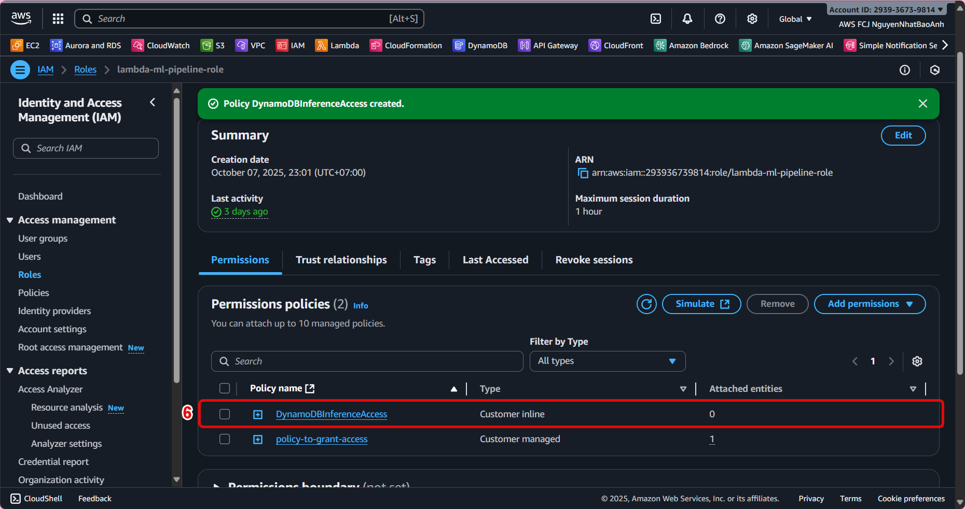Check the DynamoDBInferenceAccess policy row
Image resolution: width=965 pixels, height=509 pixels.
point(225,414)
